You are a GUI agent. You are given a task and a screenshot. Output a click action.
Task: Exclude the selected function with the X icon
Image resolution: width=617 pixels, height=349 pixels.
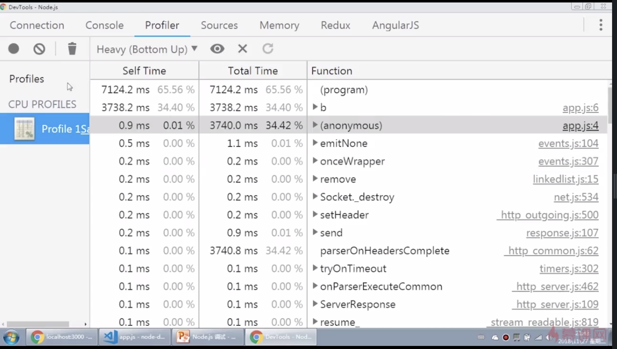[242, 49]
